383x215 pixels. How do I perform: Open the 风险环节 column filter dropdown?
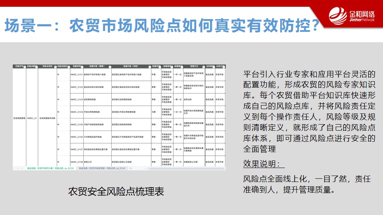pyautogui.click(x=25, y=67)
